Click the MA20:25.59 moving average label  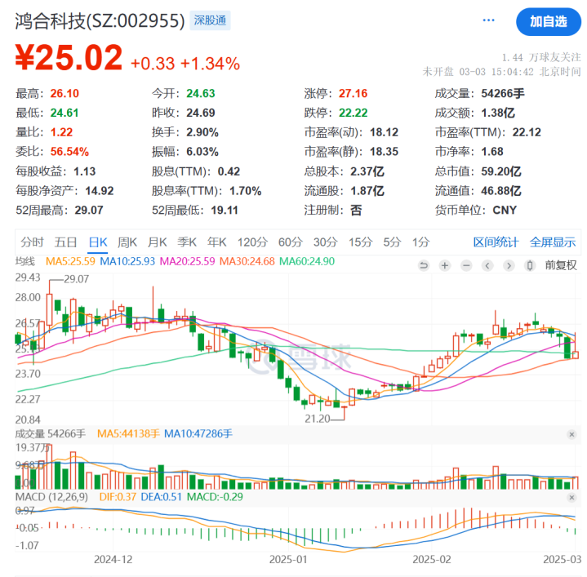[x=187, y=261]
